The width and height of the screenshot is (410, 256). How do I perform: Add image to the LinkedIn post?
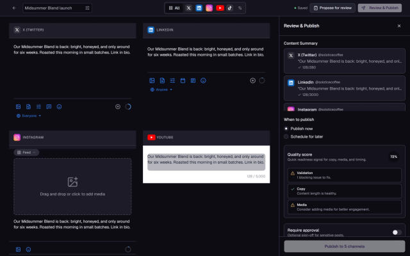152,81
